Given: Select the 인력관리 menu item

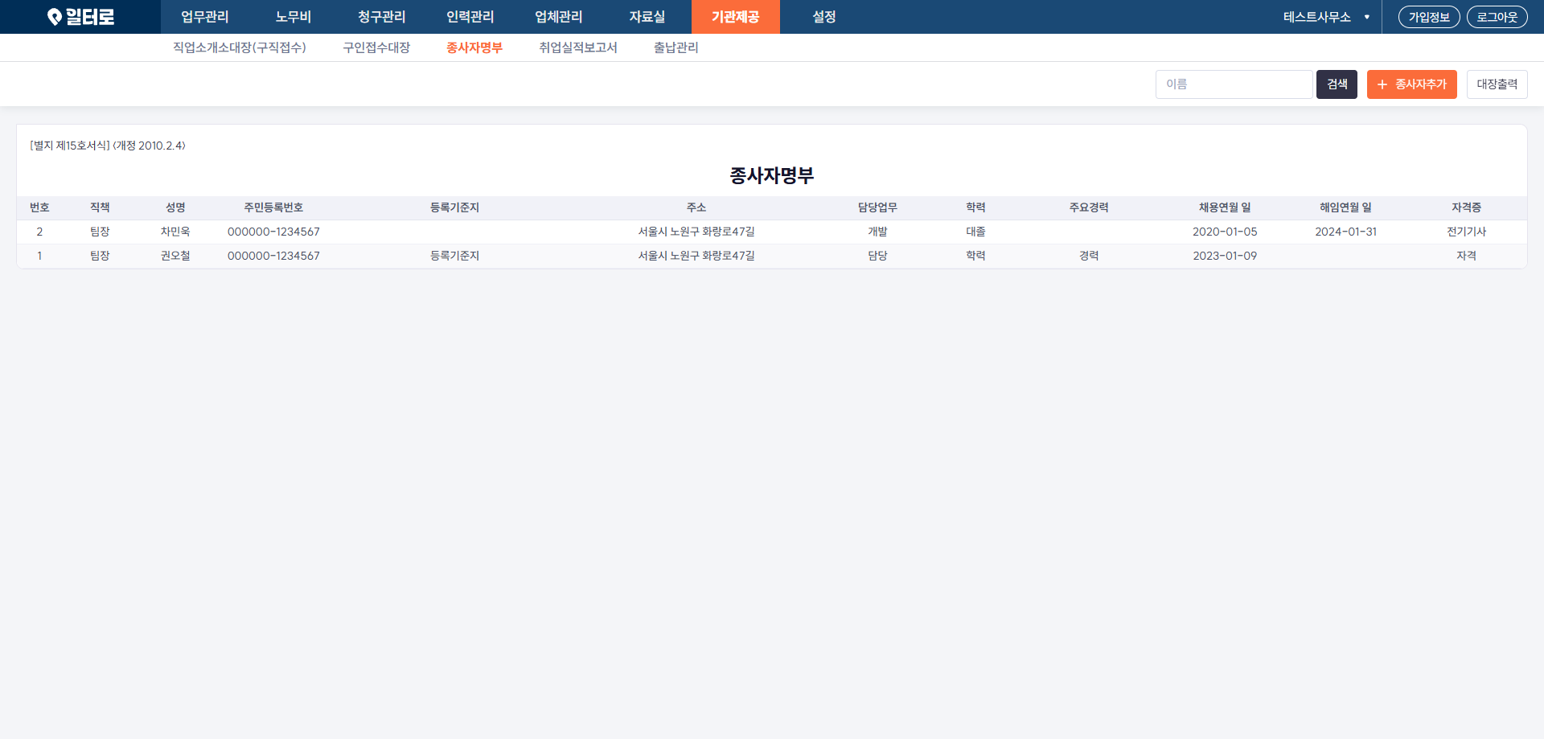Looking at the screenshot, I should point(470,17).
